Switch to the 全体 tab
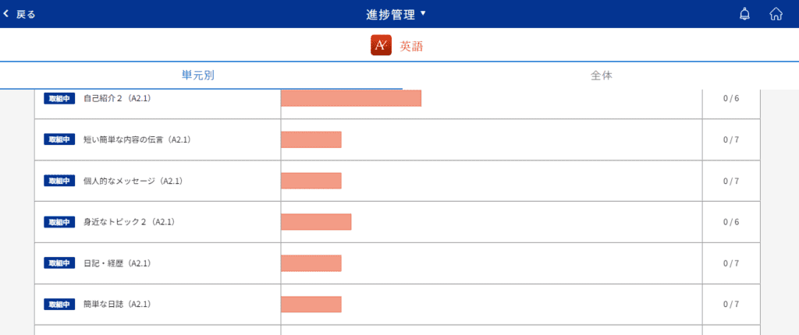This screenshot has width=799, height=335. pos(602,76)
